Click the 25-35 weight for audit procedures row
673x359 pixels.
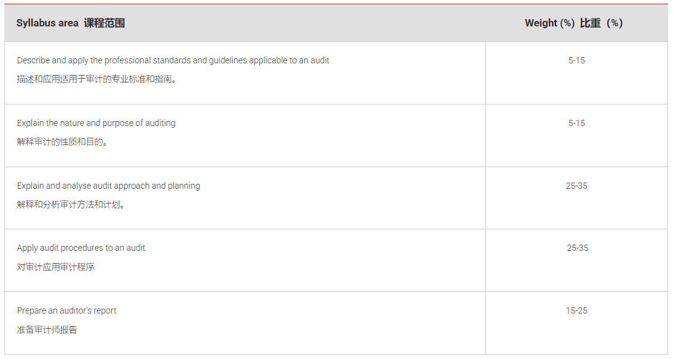click(x=577, y=248)
